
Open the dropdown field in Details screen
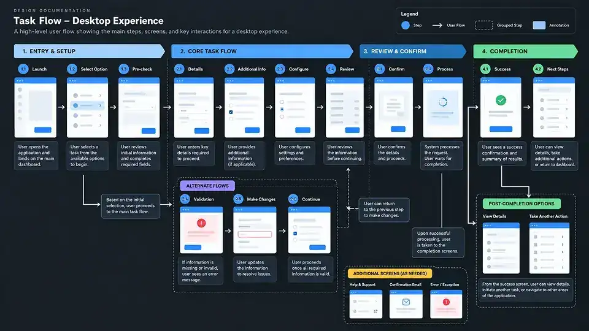(x=193, y=111)
